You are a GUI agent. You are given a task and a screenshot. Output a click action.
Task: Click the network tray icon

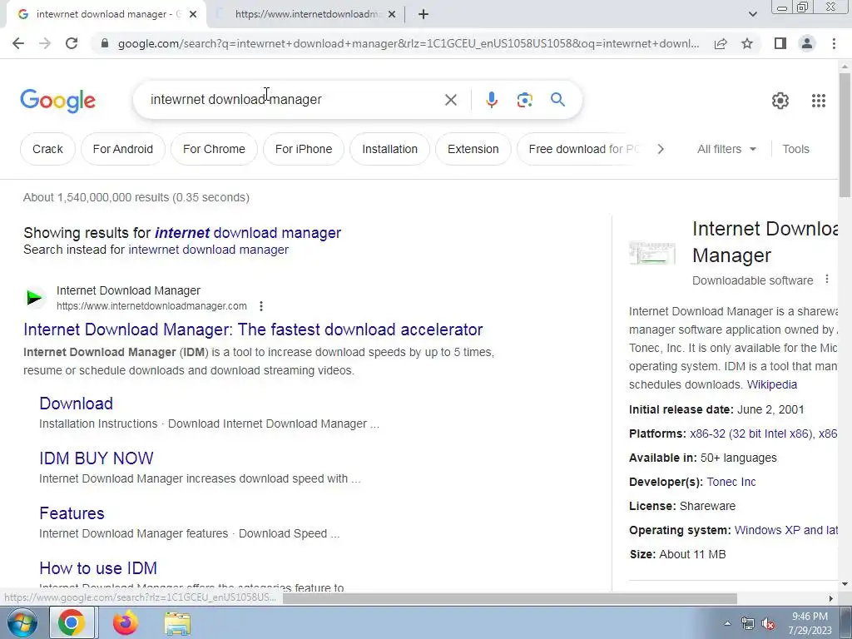coord(748,624)
